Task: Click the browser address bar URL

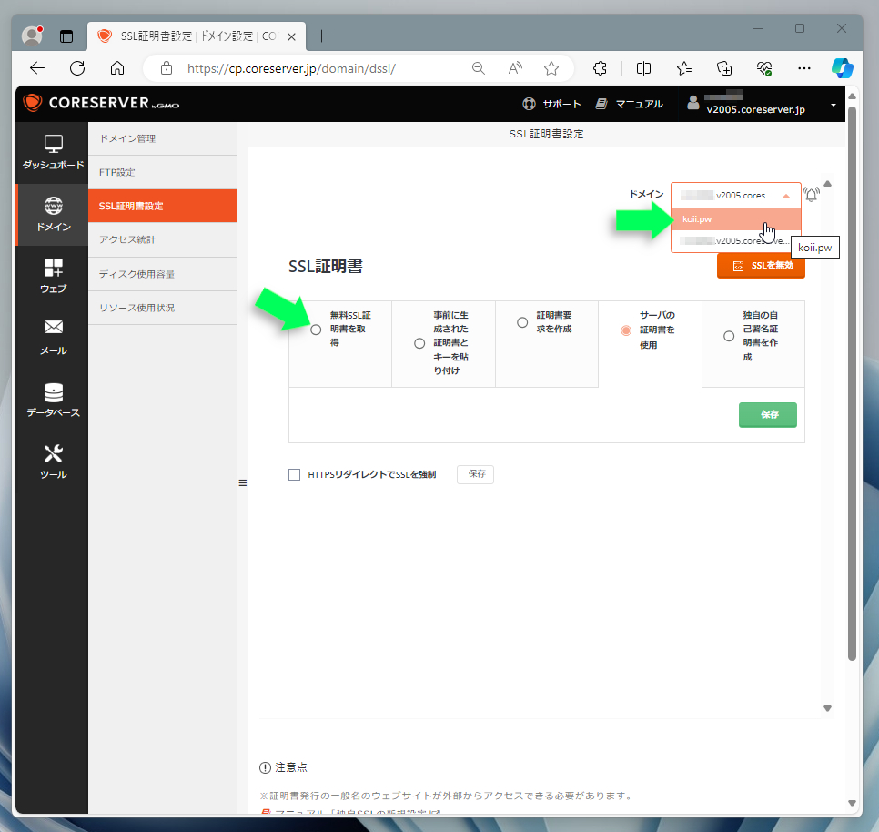Action: point(291,68)
